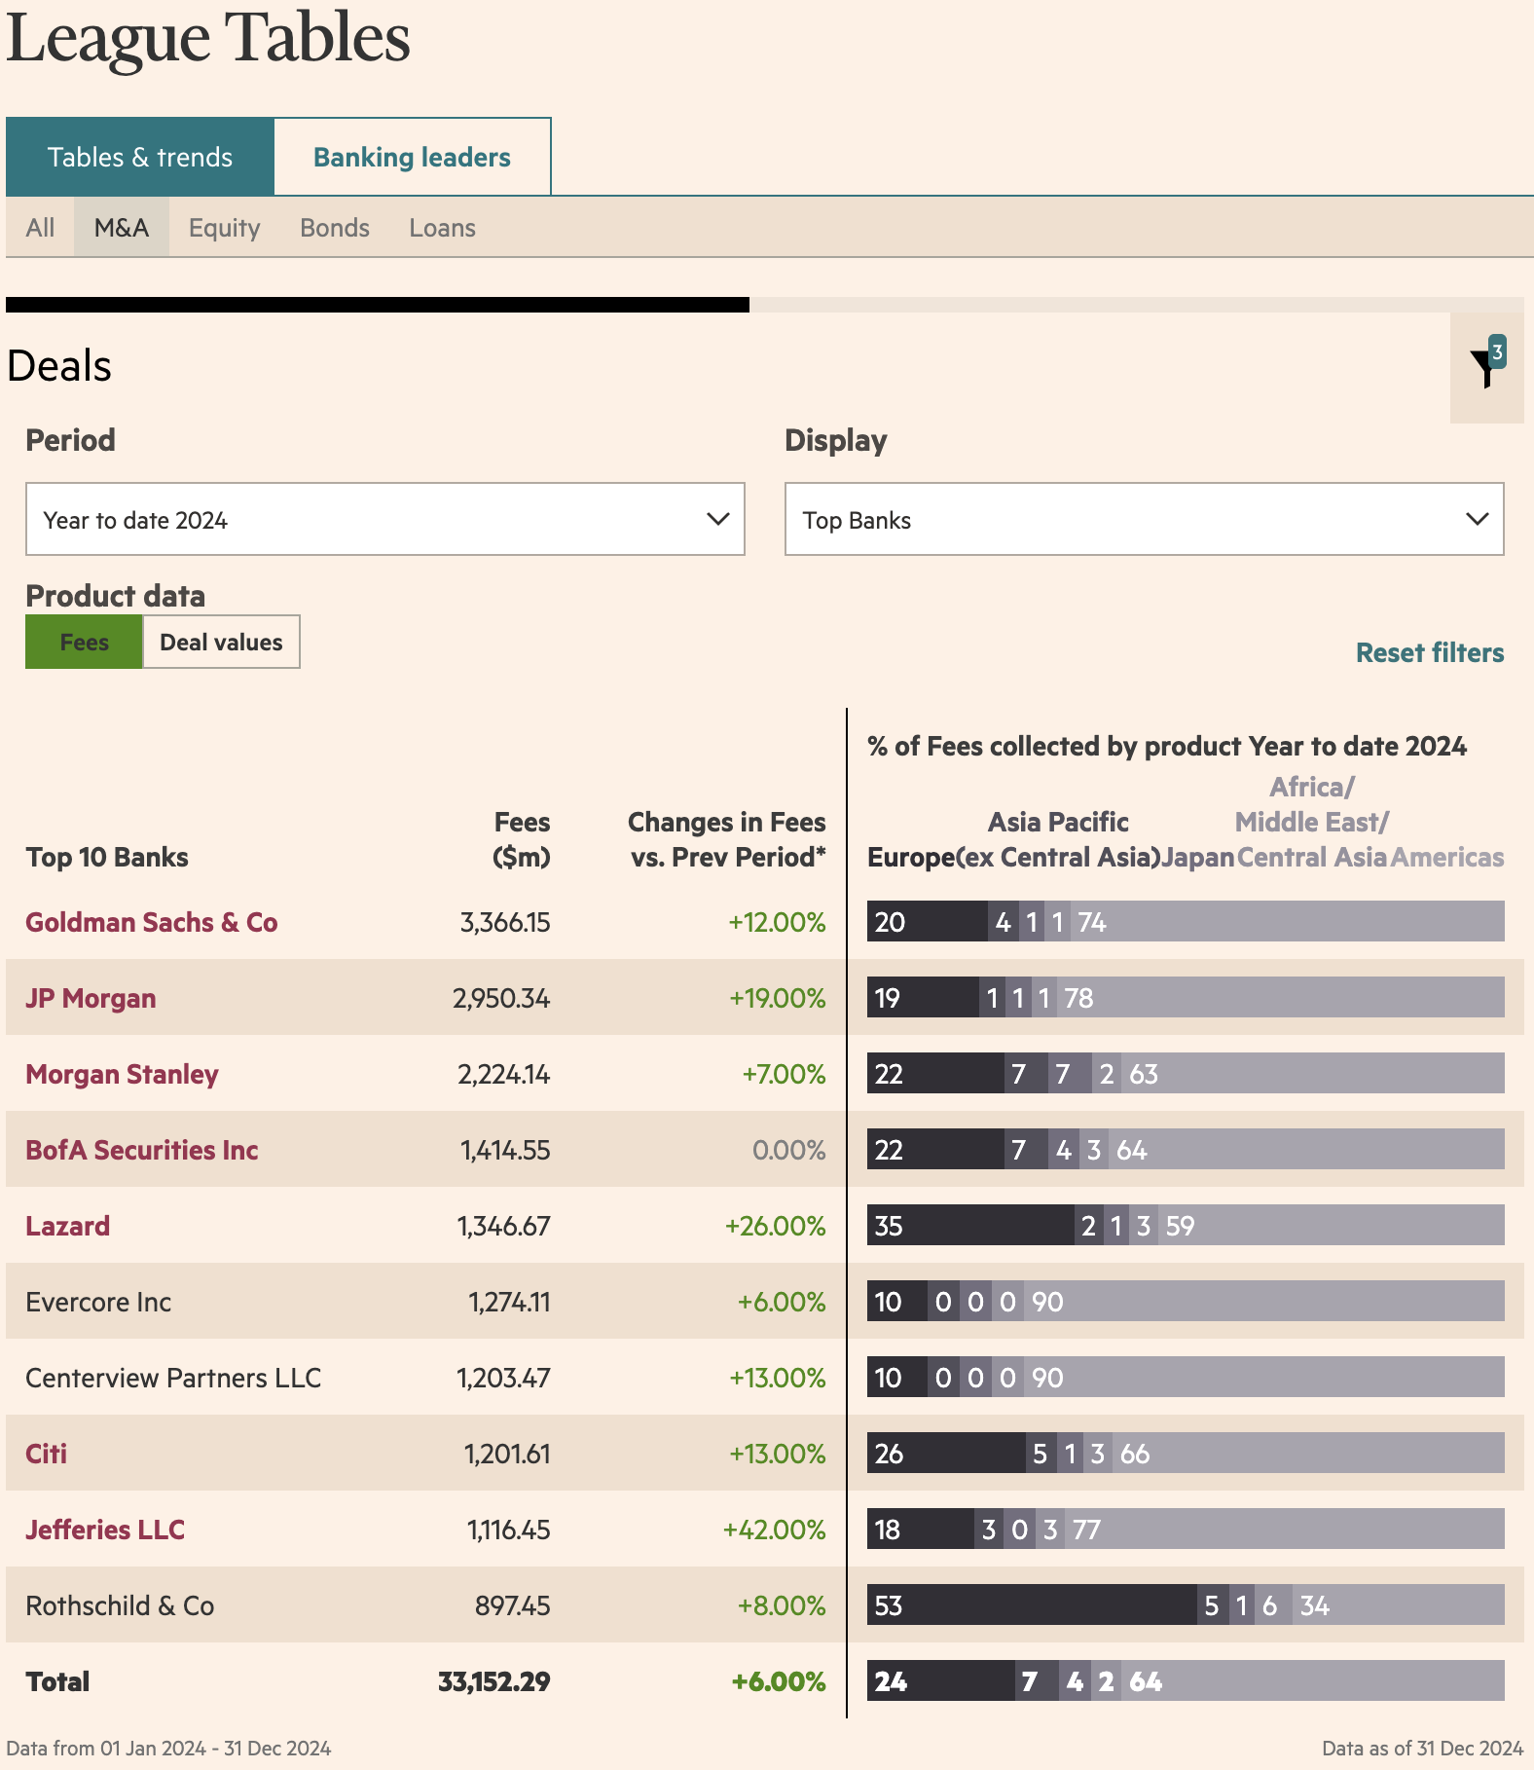
Task: Open the filter funnel icon
Action: pyautogui.click(x=1486, y=367)
